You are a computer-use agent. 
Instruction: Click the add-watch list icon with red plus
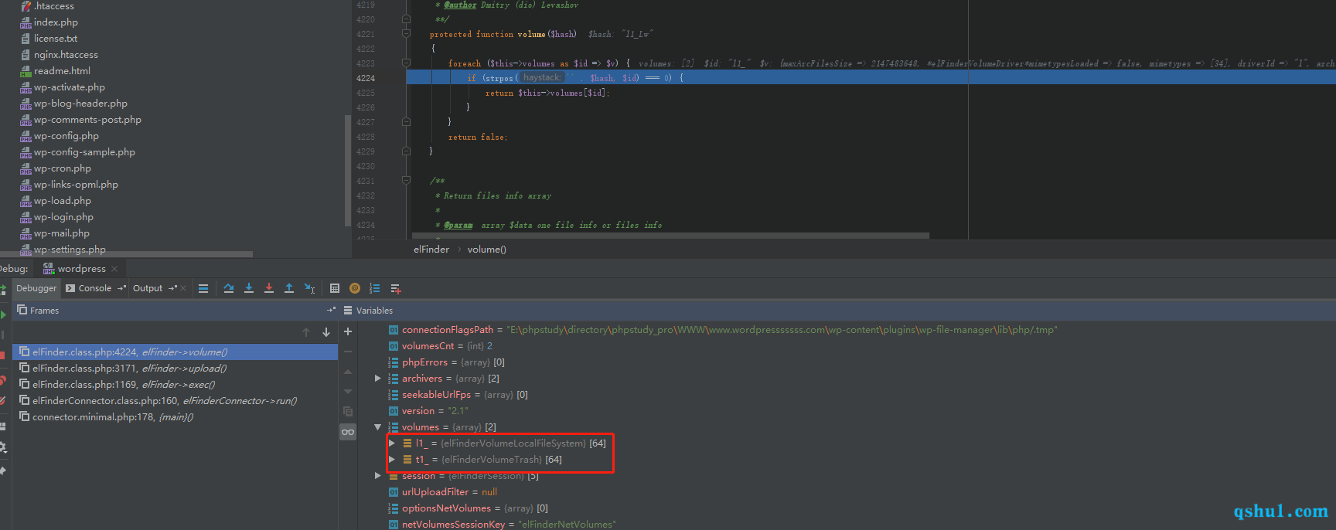coord(396,288)
